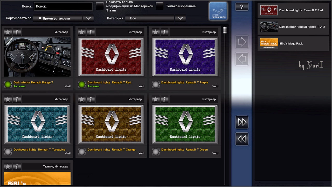Click 'Тюнинг, Интерьер' category label

tap(56, 166)
